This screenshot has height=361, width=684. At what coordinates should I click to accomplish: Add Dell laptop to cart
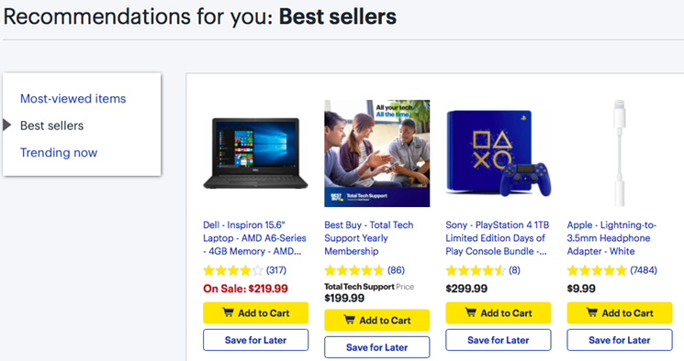255,313
